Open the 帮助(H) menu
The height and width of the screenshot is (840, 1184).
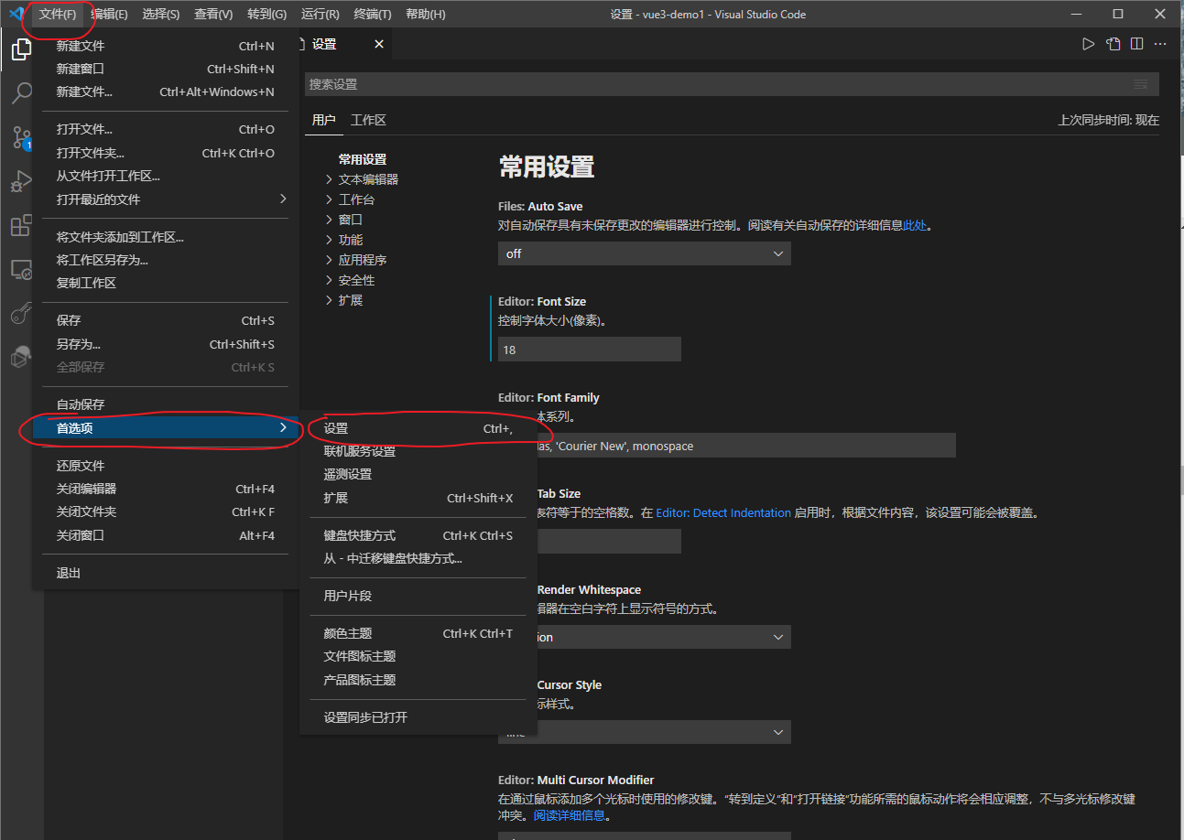click(426, 15)
